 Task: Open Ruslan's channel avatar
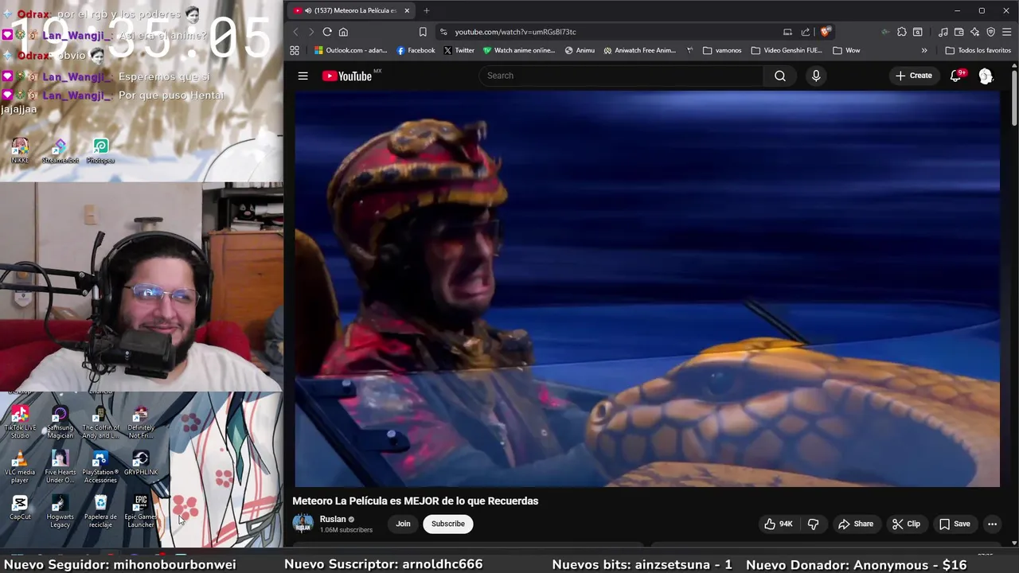click(x=303, y=524)
